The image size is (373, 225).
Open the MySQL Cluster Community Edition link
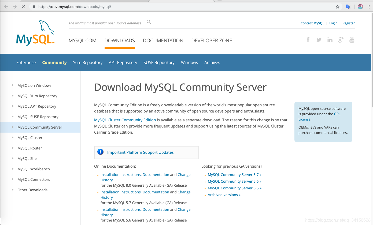[x=125, y=120]
